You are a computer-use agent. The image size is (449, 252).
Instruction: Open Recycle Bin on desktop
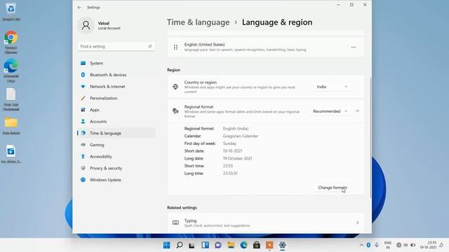[11, 13]
